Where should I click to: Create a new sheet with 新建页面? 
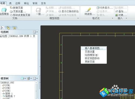point(16,8)
